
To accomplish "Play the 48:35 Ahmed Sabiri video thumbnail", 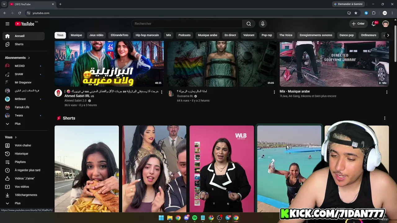I will (x=109, y=64).
